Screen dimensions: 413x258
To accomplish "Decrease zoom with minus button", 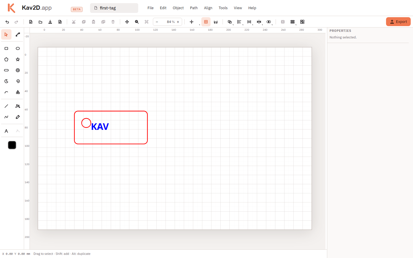I will 157,22.
